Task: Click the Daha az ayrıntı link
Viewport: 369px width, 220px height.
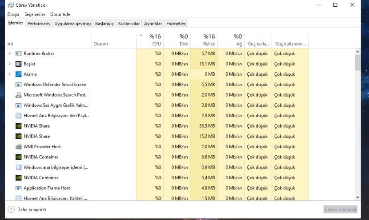Action: tap(32, 209)
